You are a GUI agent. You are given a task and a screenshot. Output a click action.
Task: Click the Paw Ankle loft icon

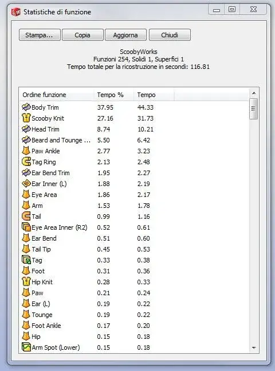point(26,150)
